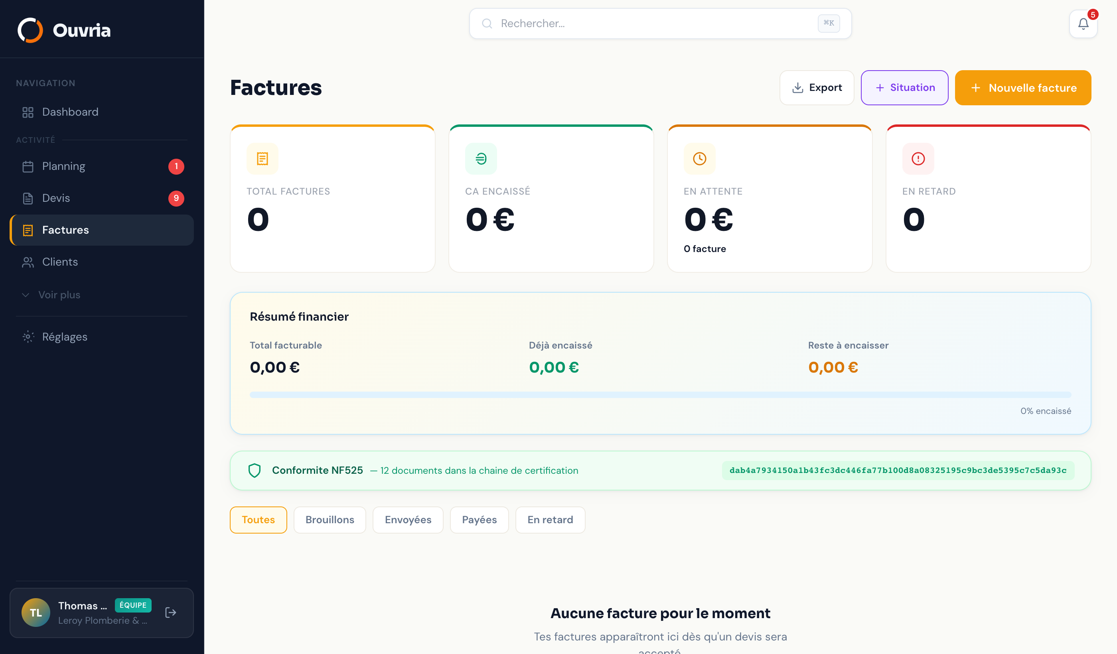Click the ÉQUIPE plan badge

tap(133, 605)
